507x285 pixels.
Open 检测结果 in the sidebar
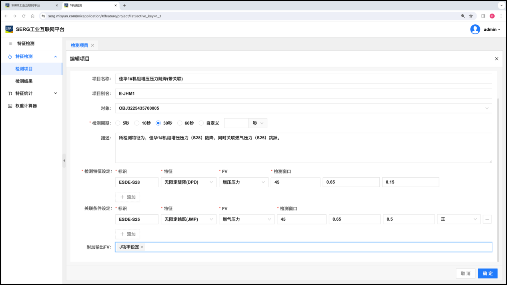tap(24, 81)
